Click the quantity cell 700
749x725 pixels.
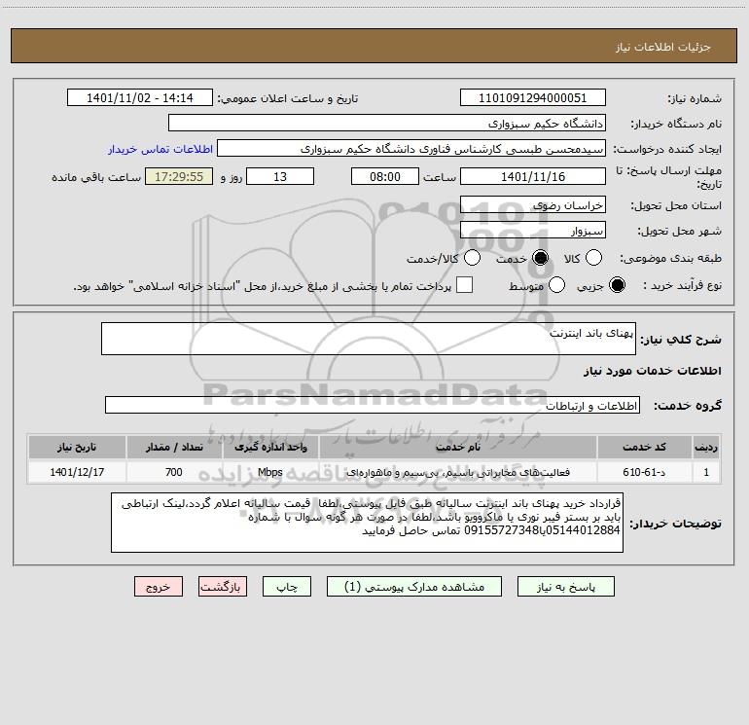click(174, 472)
